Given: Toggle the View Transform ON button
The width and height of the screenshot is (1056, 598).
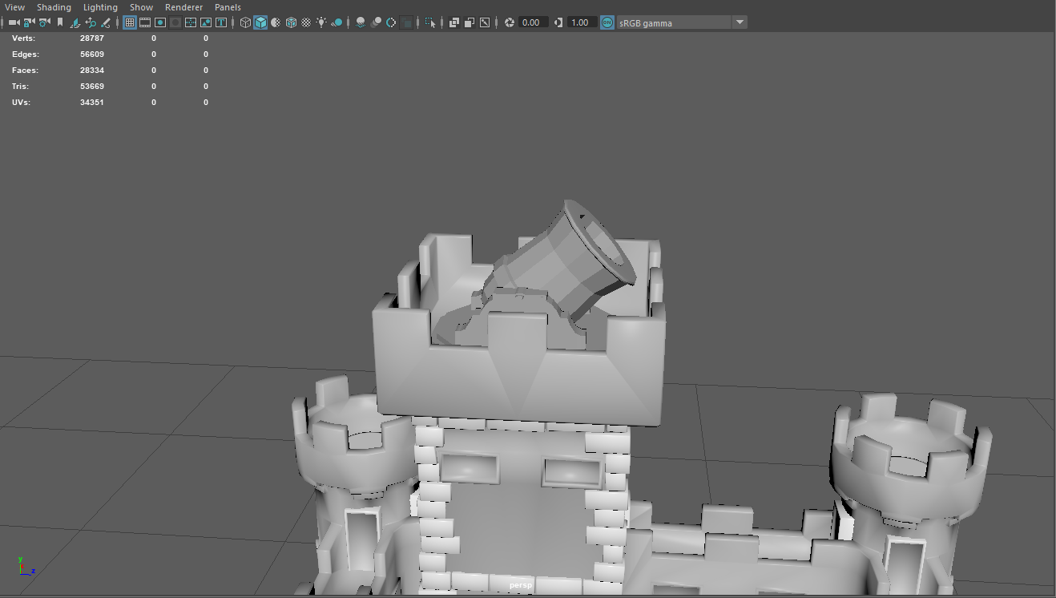Looking at the screenshot, I should [x=607, y=22].
